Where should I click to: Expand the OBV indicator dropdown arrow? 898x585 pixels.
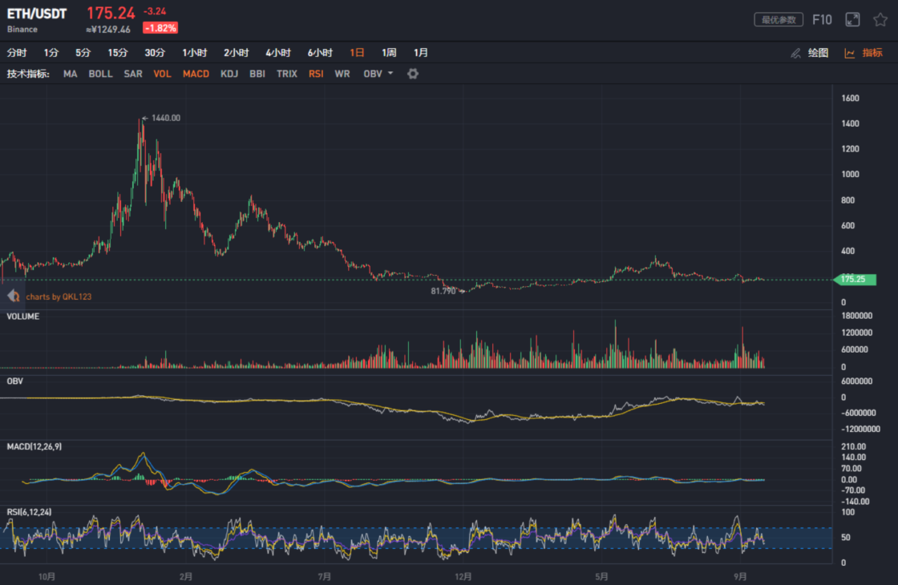[x=390, y=74]
